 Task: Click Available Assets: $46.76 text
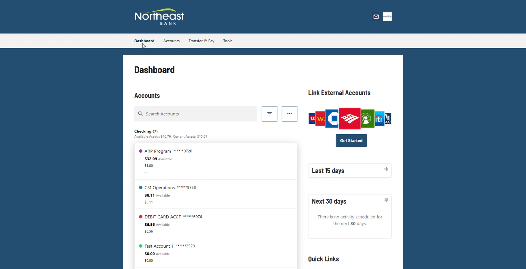[x=152, y=137]
